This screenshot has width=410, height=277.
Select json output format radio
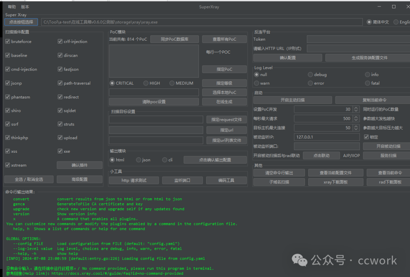coord(139,160)
